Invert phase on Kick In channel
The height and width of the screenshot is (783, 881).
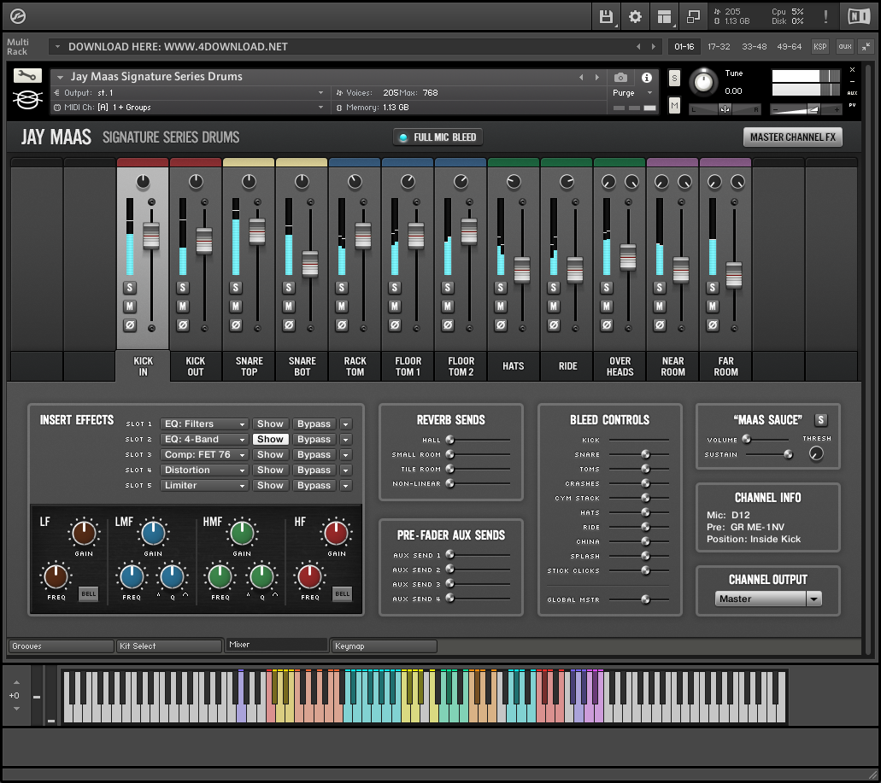(x=130, y=325)
